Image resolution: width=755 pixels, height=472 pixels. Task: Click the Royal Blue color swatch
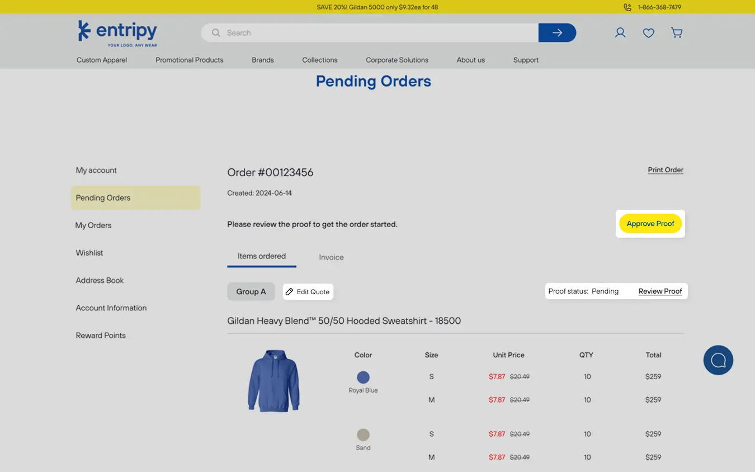(363, 377)
